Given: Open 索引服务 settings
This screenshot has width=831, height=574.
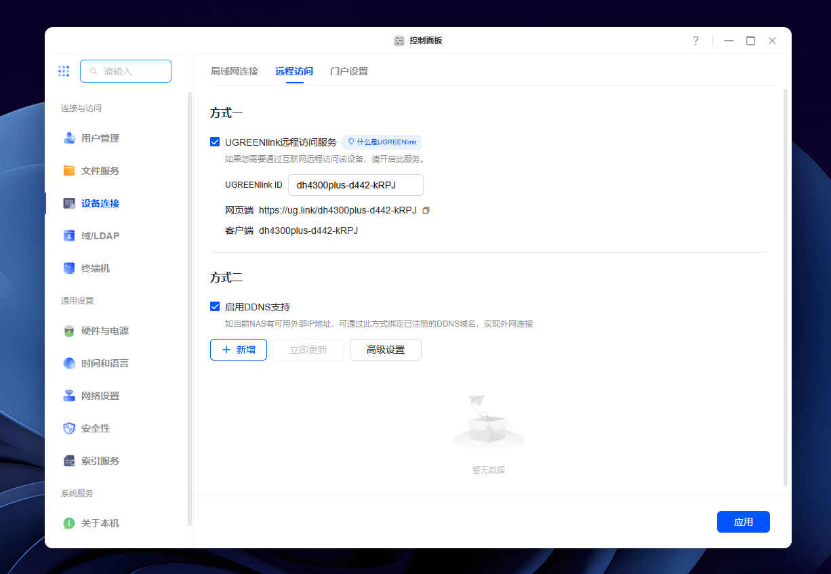Looking at the screenshot, I should (x=99, y=460).
